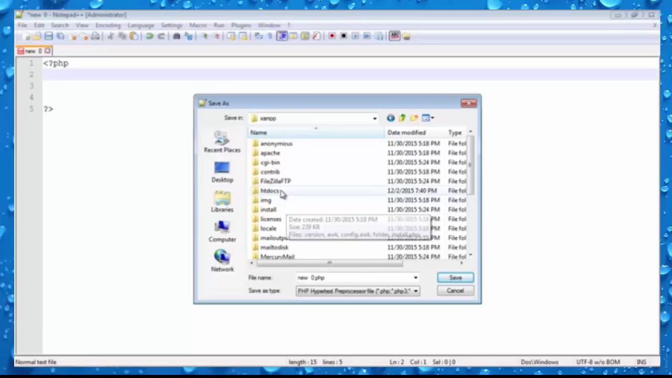Click the Save toolbar icon in Notepad++

(48, 36)
